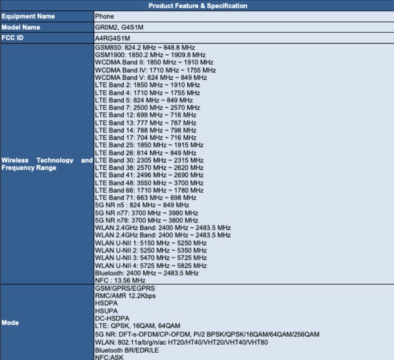Click the 'WLAN U-NII 3: 5470 MHz' line
The width and height of the screenshot is (394, 360).
[x=151, y=258]
